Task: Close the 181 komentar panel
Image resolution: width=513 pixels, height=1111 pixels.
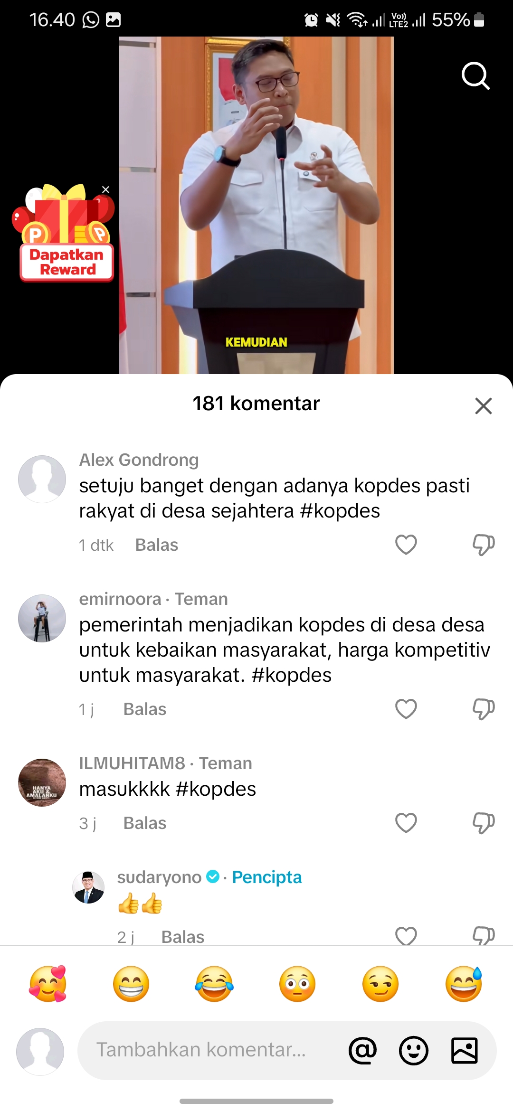Action: [484, 406]
